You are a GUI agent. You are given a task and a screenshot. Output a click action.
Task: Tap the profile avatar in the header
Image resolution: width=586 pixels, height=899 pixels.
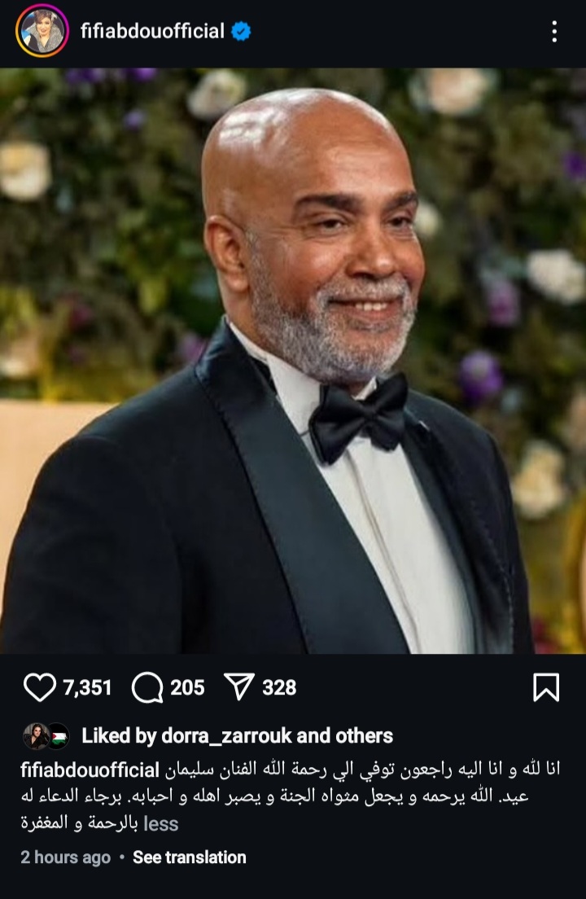coord(41,32)
